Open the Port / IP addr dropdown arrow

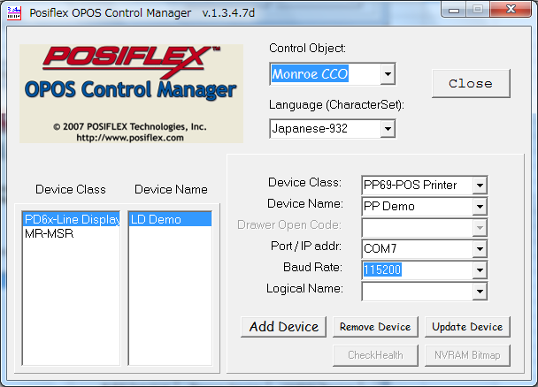pyautogui.click(x=480, y=249)
